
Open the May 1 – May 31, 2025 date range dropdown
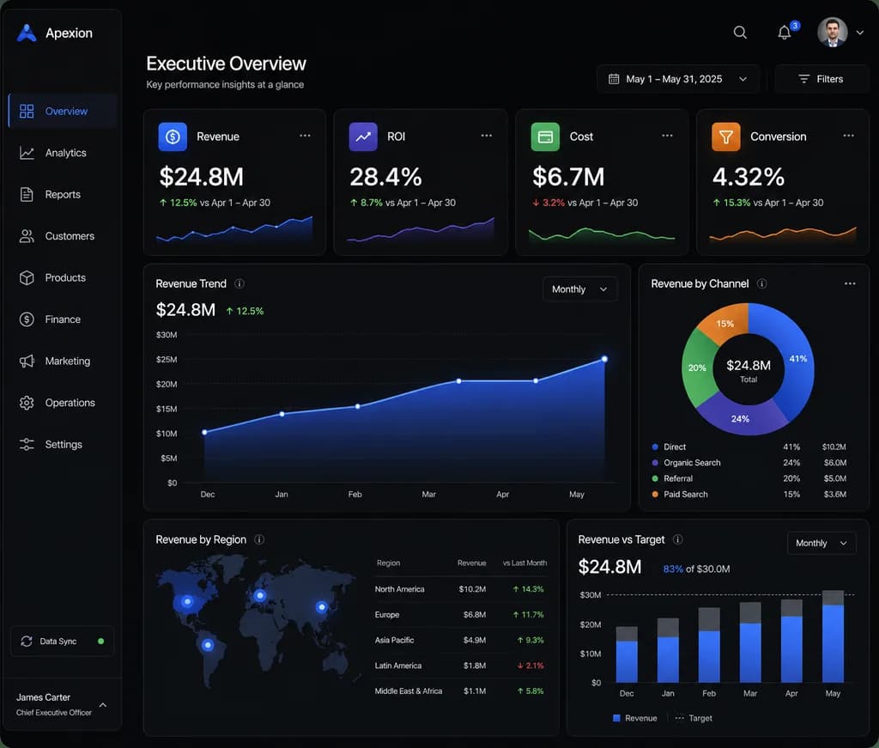click(x=678, y=79)
